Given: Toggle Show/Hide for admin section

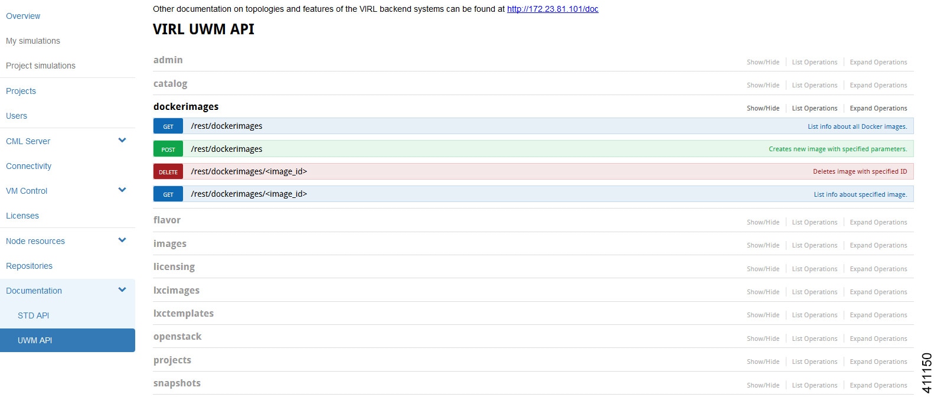Looking at the screenshot, I should 763,62.
